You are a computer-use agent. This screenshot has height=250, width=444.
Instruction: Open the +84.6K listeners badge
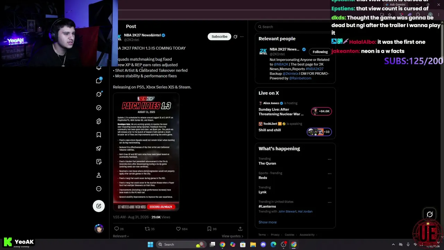(x=321, y=111)
